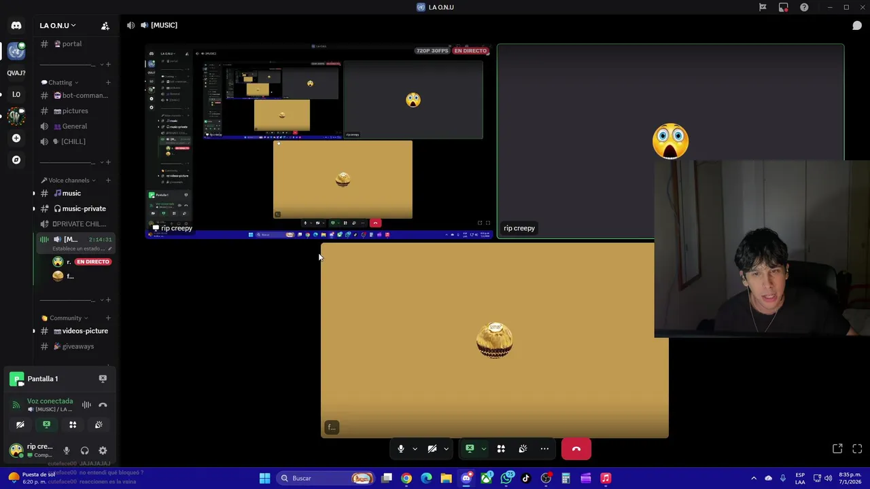Click the help question mark icon
870x489 pixels.
[804, 7]
